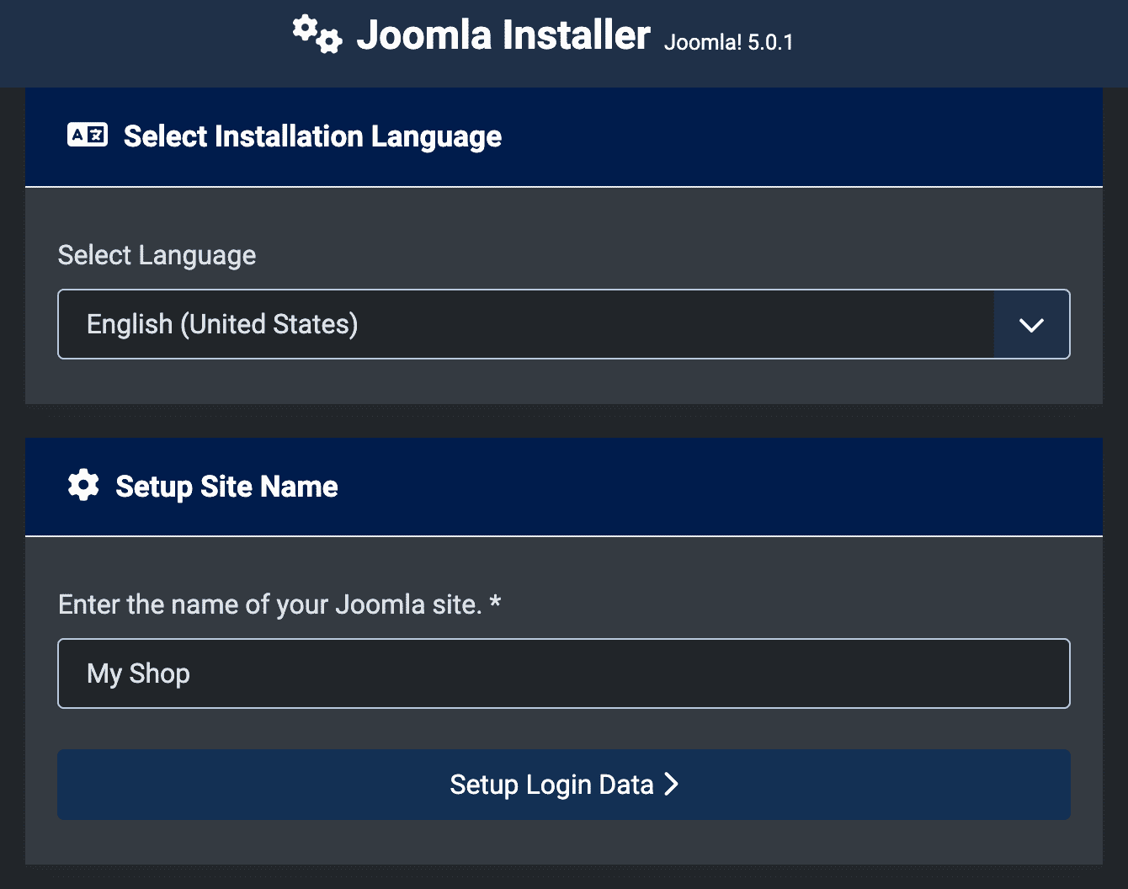
Task: Click the Joomla! 5.0.1 version text
Action: click(729, 43)
